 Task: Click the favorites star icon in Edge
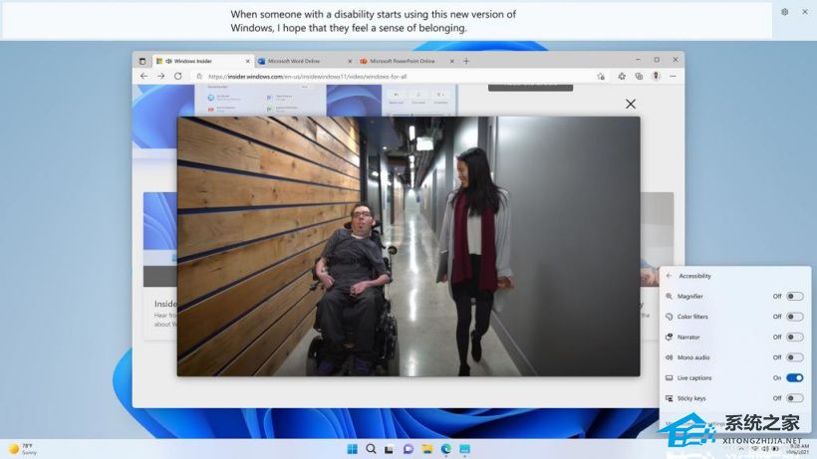pyautogui.click(x=622, y=76)
